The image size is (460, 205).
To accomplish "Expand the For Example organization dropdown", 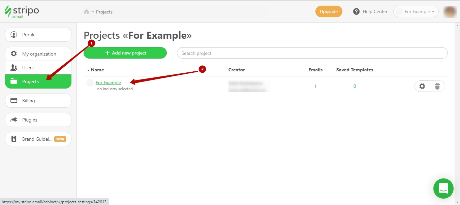I will point(416,11).
